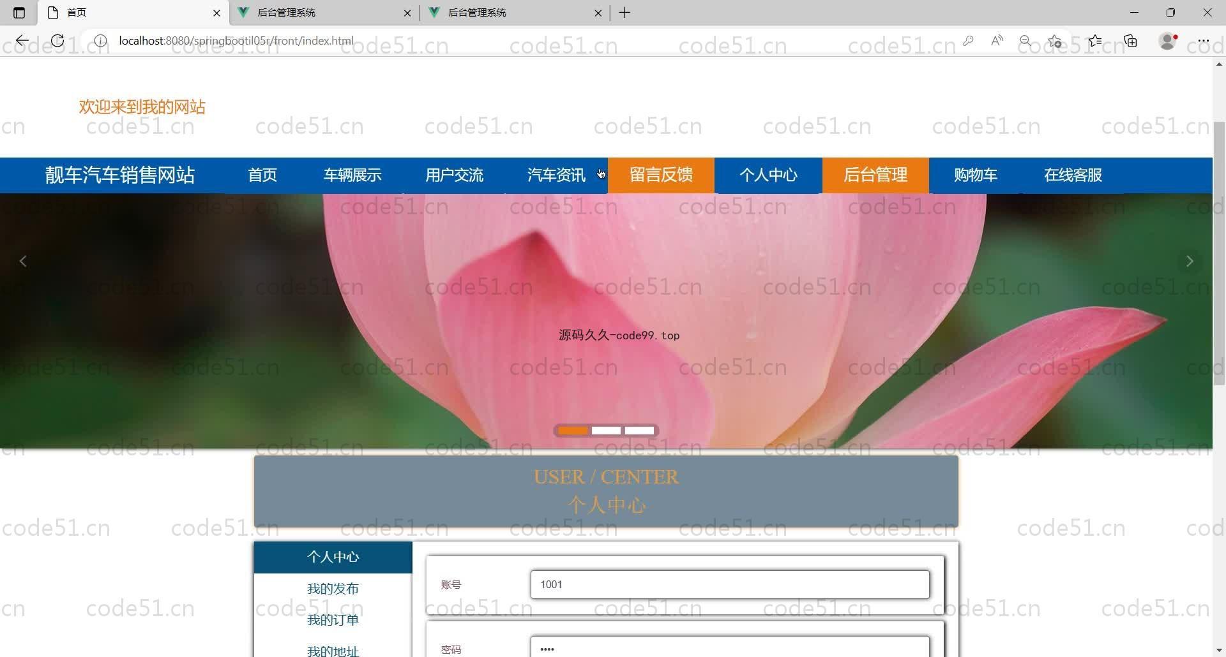This screenshot has height=657, width=1226.
Task: Open site information icon in address bar
Action: pyautogui.click(x=100, y=41)
